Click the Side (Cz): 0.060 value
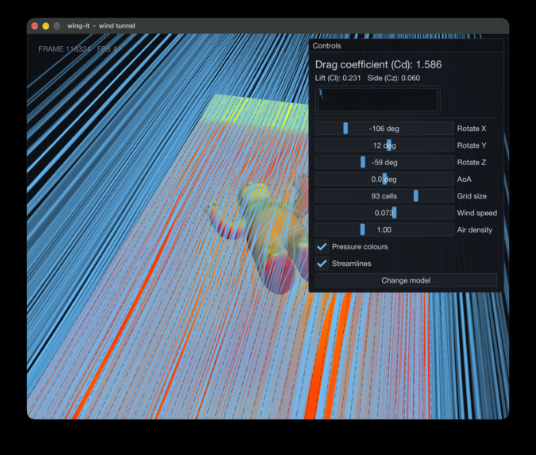 (x=393, y=78)
